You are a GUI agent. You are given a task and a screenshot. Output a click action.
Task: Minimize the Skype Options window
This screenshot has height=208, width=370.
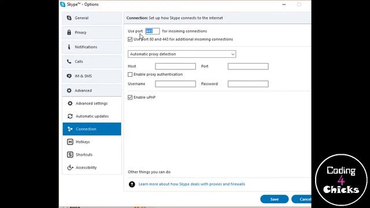coord(284,5)
